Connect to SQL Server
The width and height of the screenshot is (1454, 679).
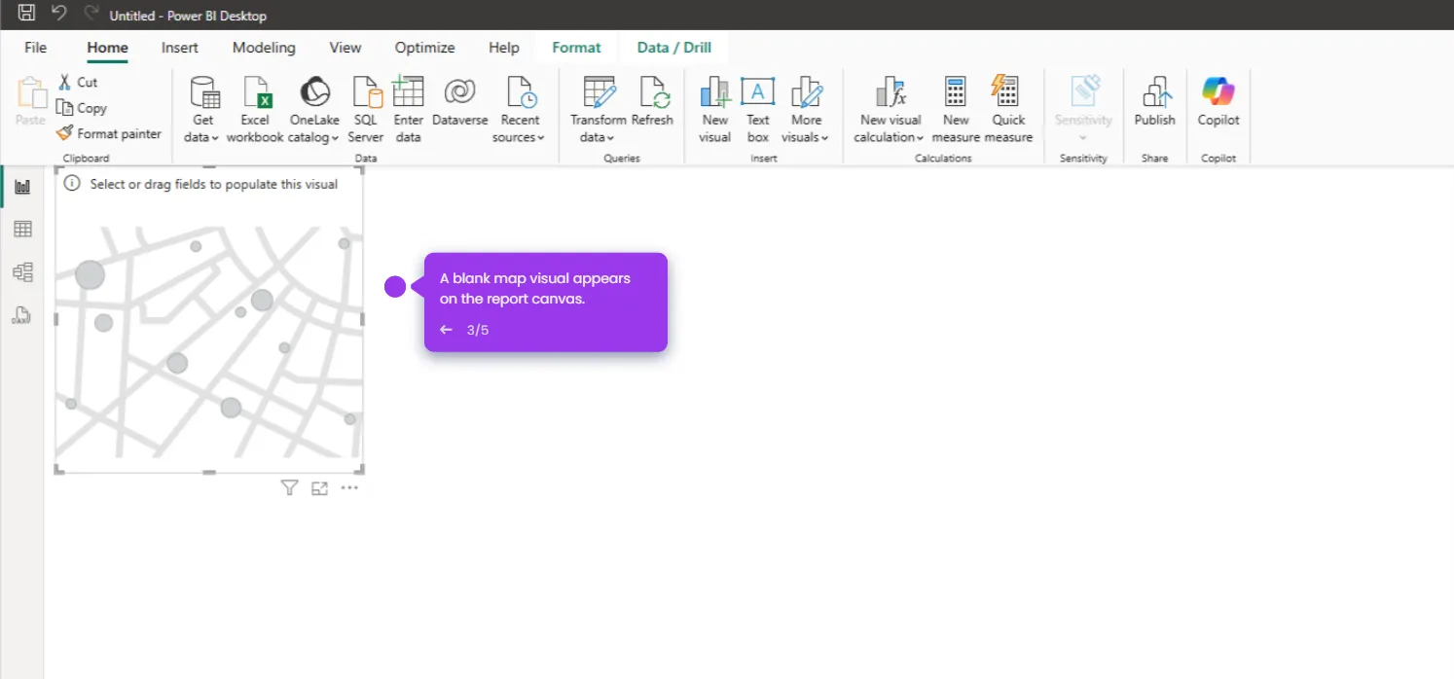point(366,110)
